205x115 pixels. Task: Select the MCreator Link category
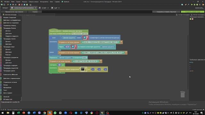pyautogui.click(x=8, y=99)
